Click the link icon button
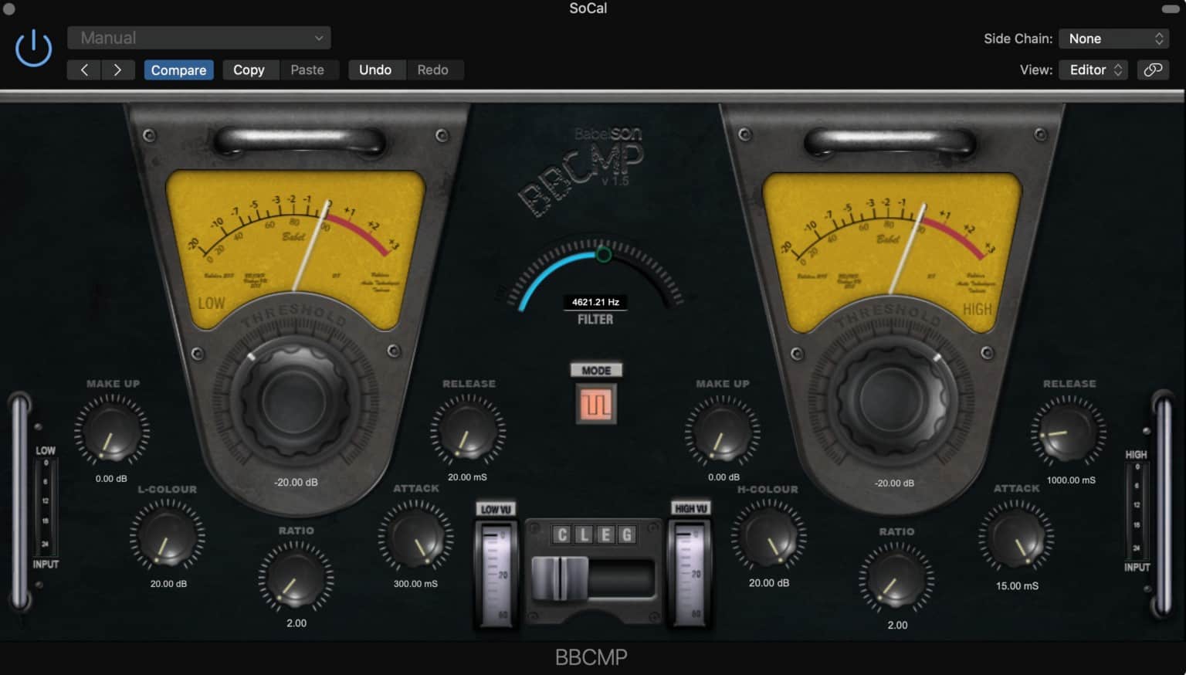 click(1153, 70)
